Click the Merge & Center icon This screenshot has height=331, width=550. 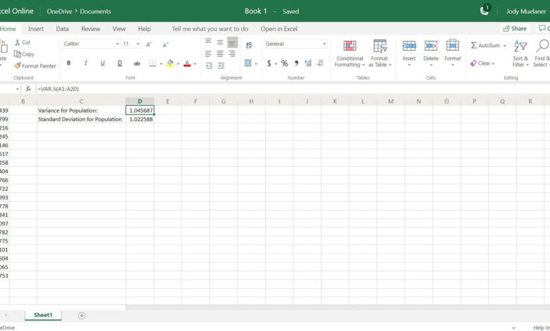tap(248, 63)
